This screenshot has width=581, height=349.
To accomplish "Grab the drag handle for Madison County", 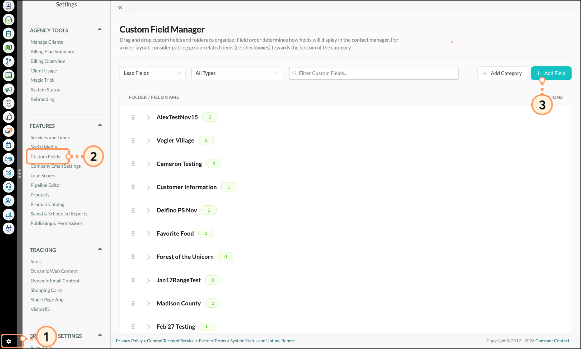I will [133, 304].
